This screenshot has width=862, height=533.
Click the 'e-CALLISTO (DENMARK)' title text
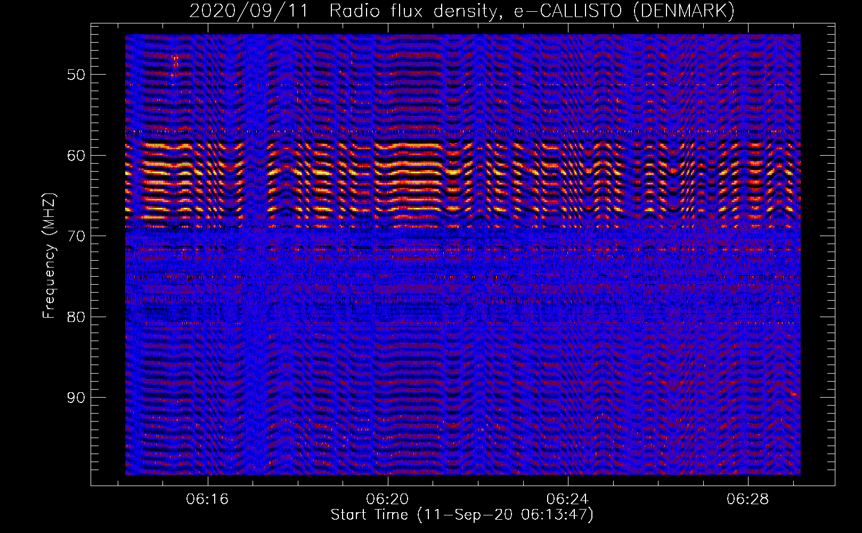pos(624,11)
